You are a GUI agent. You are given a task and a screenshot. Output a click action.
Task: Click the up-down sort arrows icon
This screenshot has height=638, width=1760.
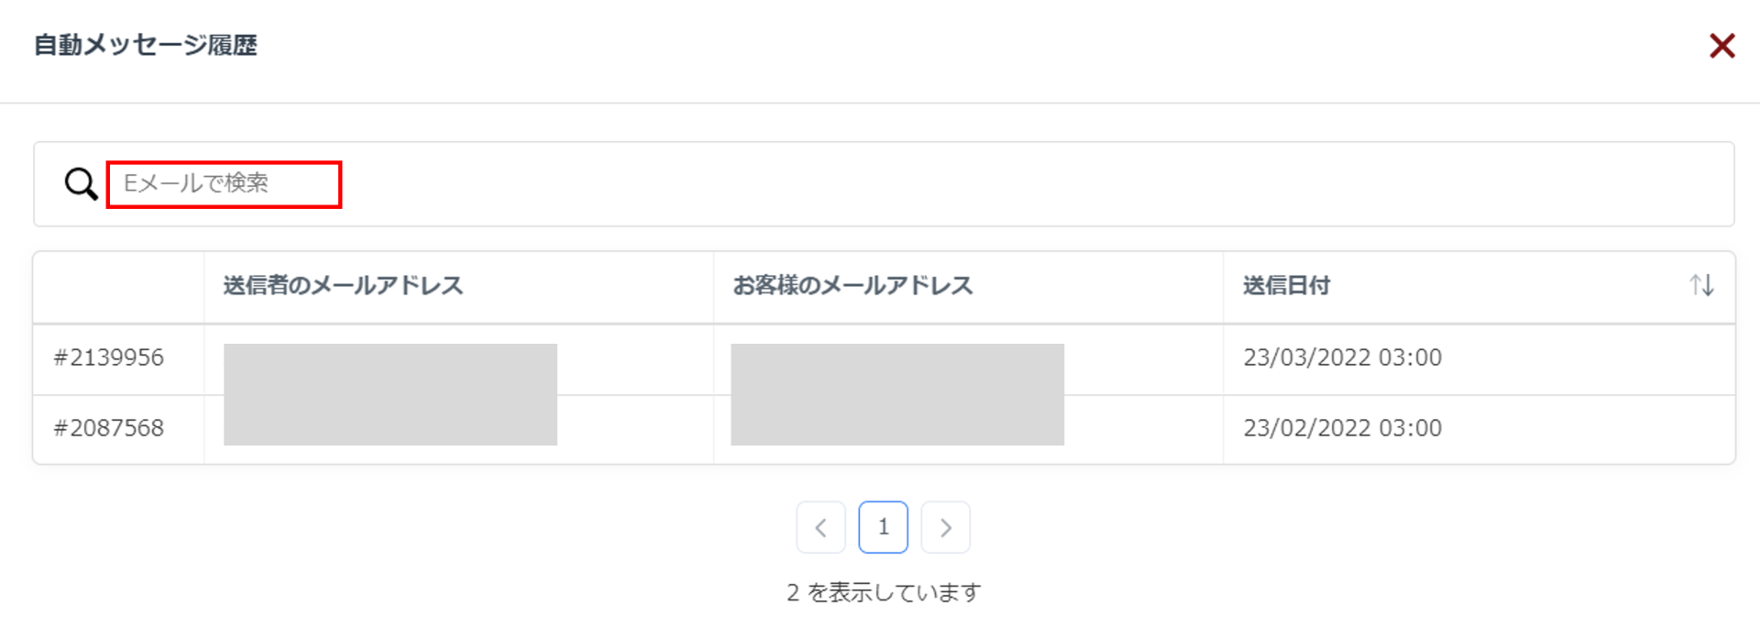[1701, 286]
